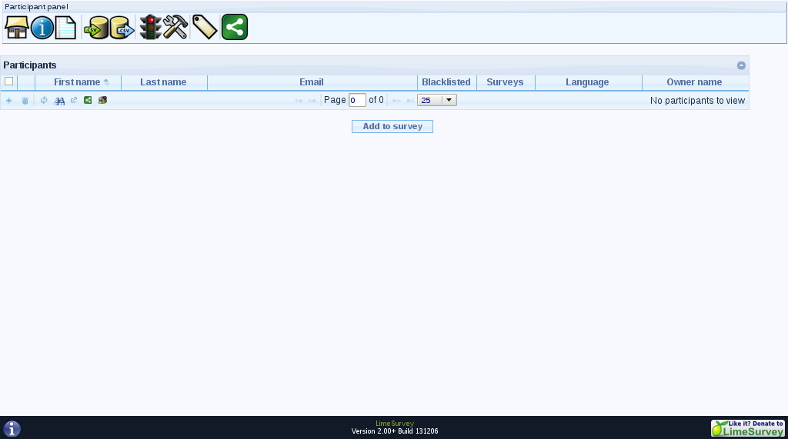Click the plus add participant icon
The image size is (788, 439).
click(x=8, y=101)
